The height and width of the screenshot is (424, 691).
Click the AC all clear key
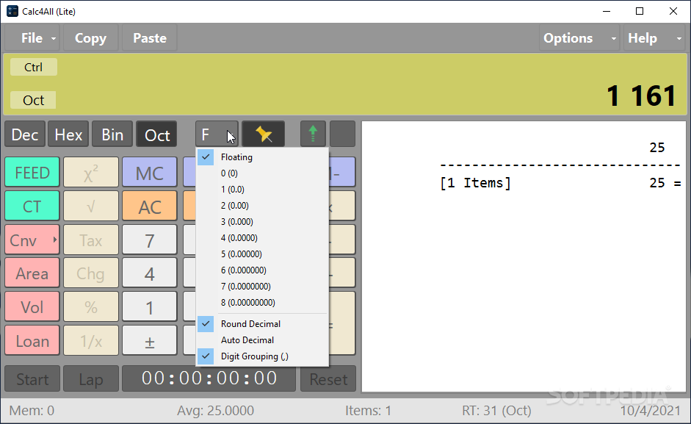tap(149, 206)
